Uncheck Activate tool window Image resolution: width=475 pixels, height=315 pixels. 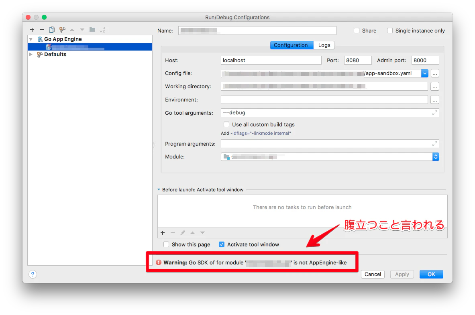click(x=222, y=244)
